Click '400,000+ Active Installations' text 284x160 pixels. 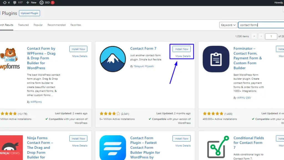[x=220, y=119]
